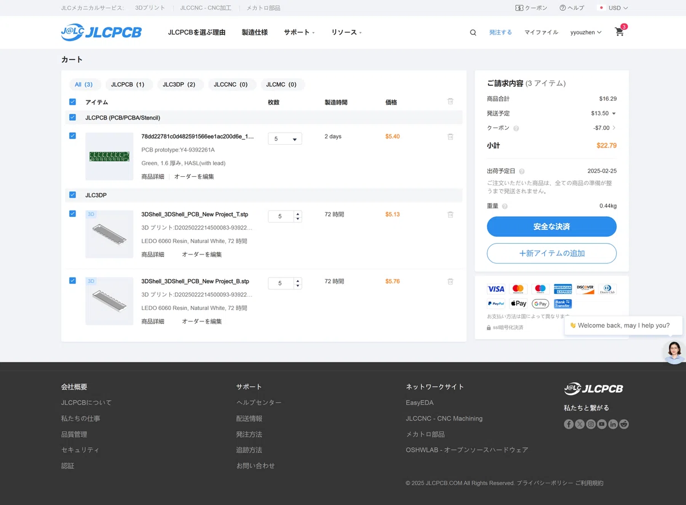This screenshot has width=686, height=505.
Task: Open the Reddit social icon
Action: (x=624, y=424)
